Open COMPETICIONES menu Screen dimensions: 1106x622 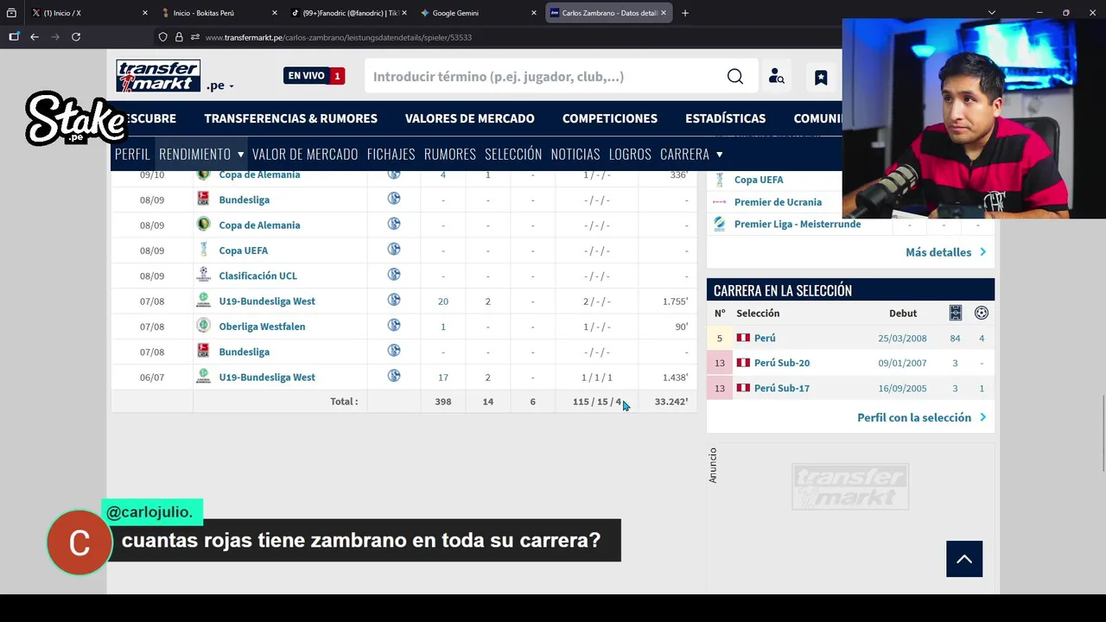610,118
